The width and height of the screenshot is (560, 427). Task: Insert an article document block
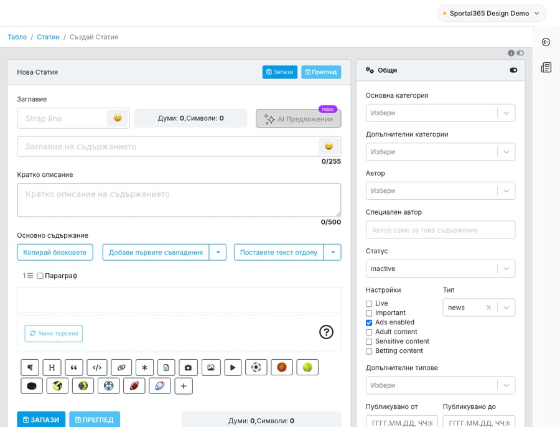[166, 367]
